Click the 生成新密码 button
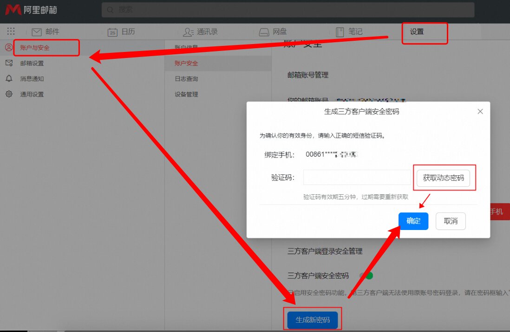The width and height of the screenshot is (510, 332). coord(313,320)
